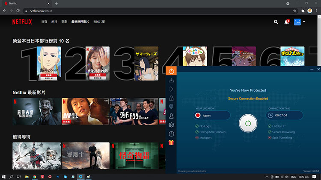Click the gift box icon in VPN sidebar
The height and width of the screenshot is (180, 321).
click(171, 142)
